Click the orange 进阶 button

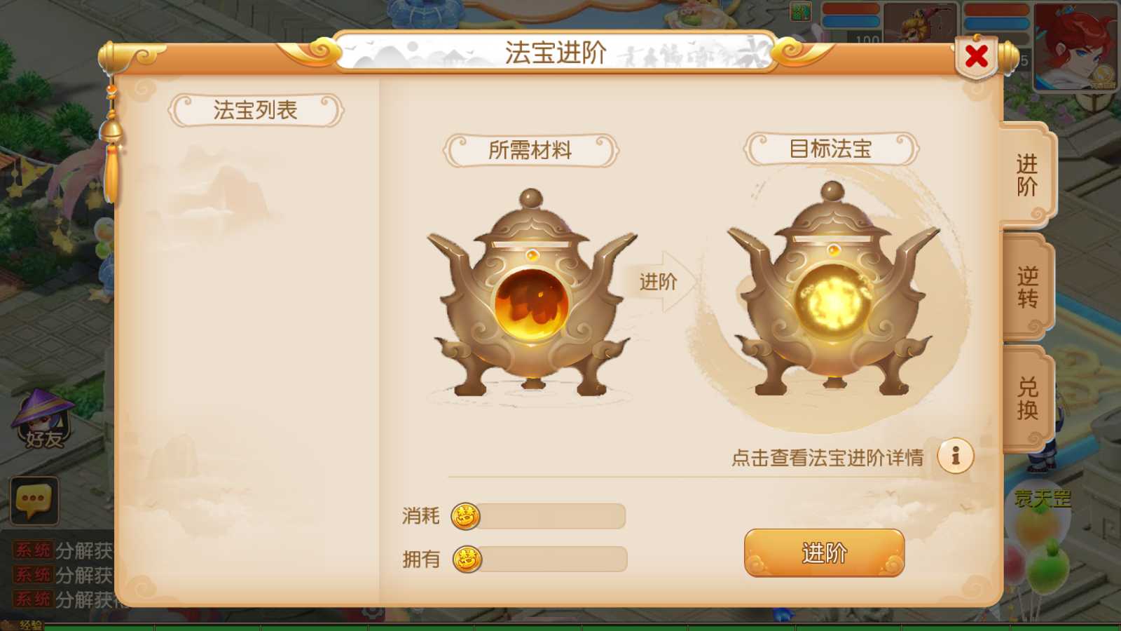(x=824, y=553)
